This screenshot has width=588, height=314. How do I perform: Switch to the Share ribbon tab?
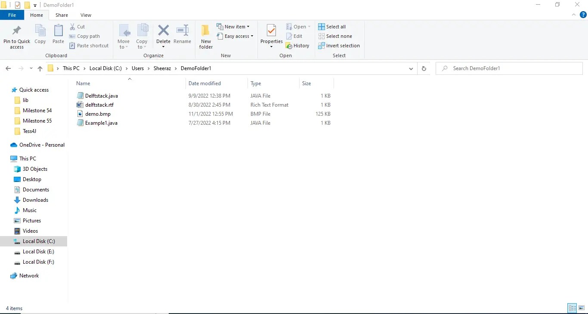point(62,15)
